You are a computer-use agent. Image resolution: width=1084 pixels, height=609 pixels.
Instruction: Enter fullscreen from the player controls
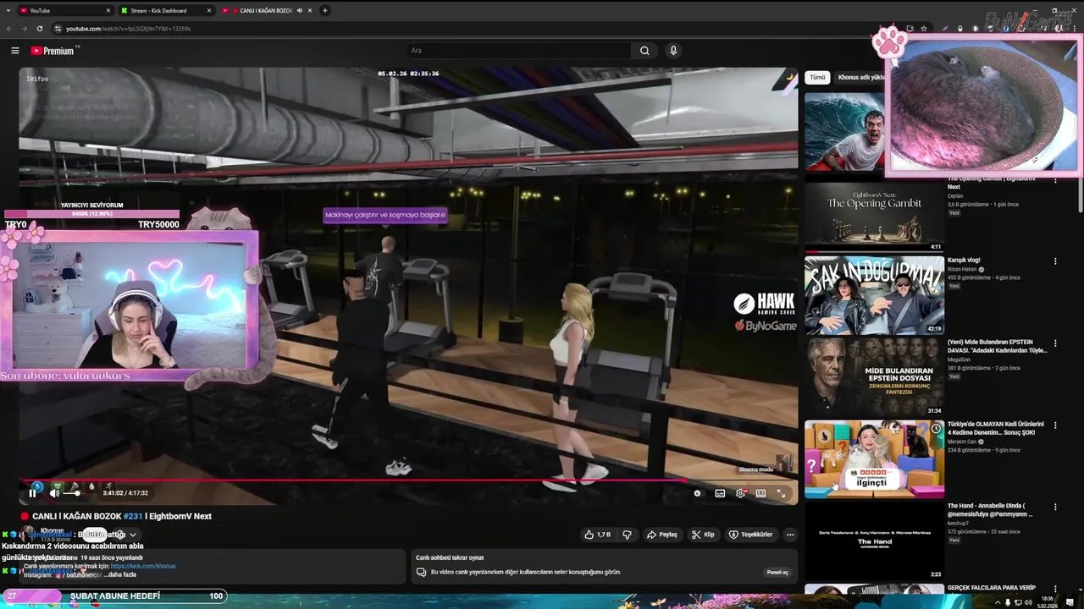tap(781, 493)
